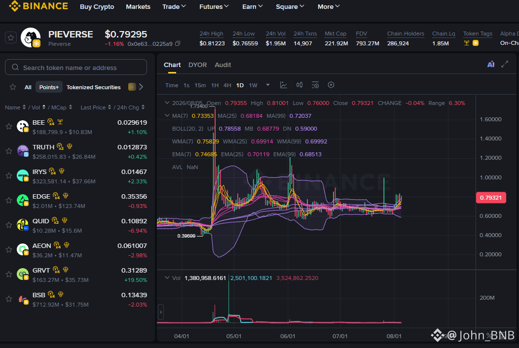Star the QUID token row
This screenshot has height=348, width=519.
point(9,225)
